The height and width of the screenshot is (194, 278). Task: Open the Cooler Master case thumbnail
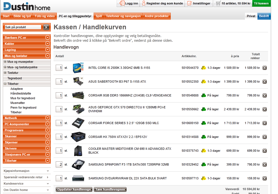[x=78, y=151]
